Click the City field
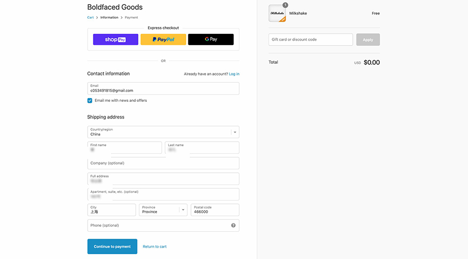 (112, 210)
